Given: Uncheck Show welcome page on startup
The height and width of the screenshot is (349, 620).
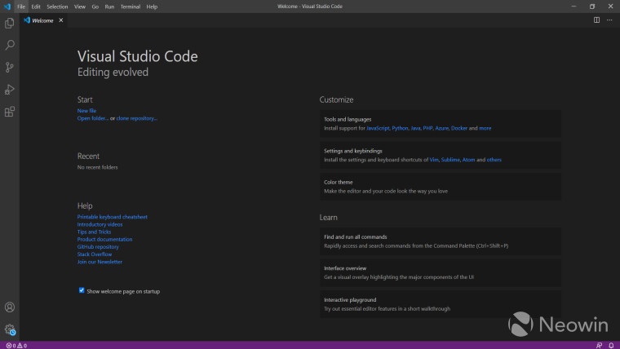Looking at the screenshot, I should click(x=82, y=290).
